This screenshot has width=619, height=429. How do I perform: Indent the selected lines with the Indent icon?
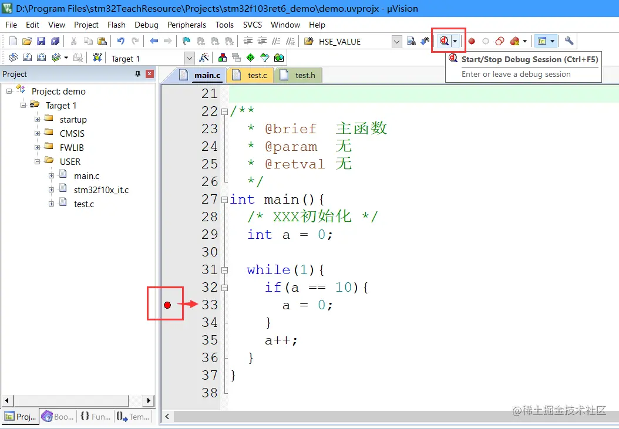248,41
